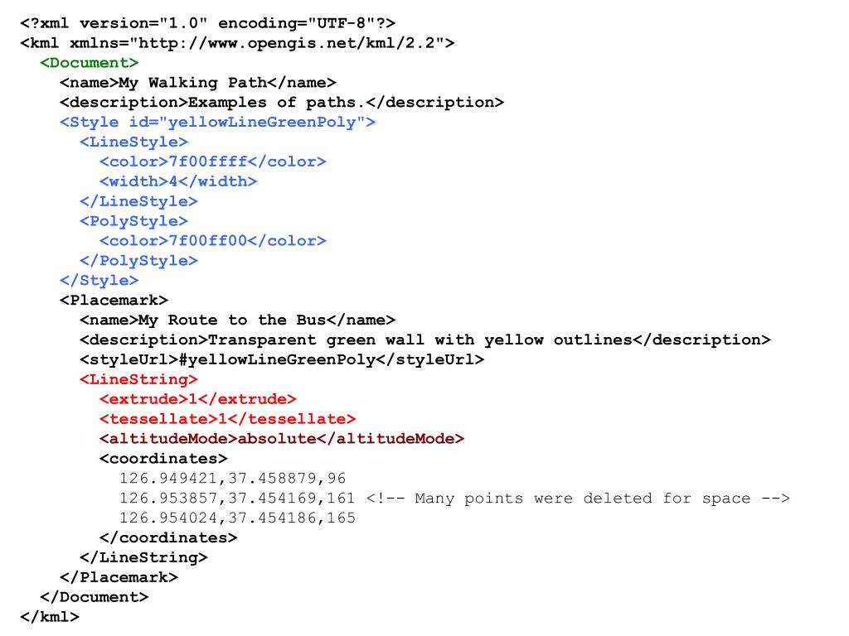This screenshot has height=636, width=849.
Task: Click the altitudeMode absolute line
Action: 282,439
